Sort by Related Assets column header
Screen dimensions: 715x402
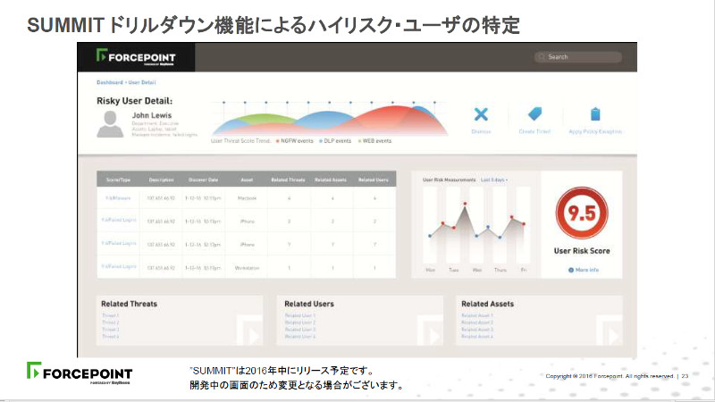tap(331, 180)
